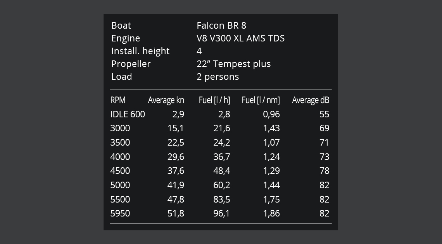
Task: Click the 22,5 average knots value
Action: [176, 143]
